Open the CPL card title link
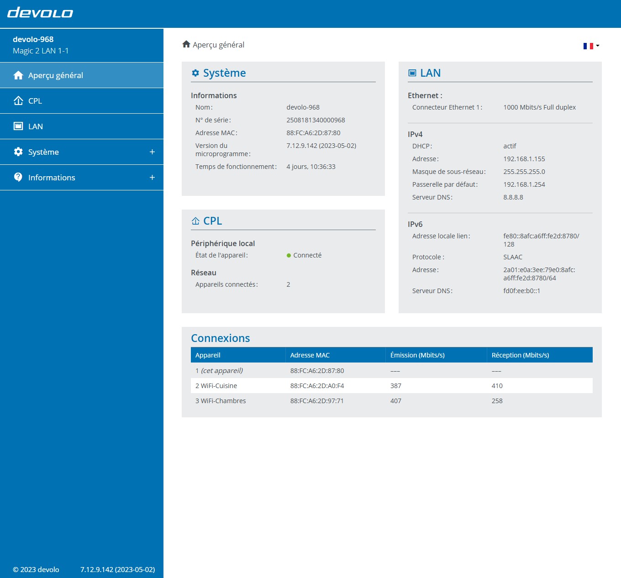 [x=212, y=221]
